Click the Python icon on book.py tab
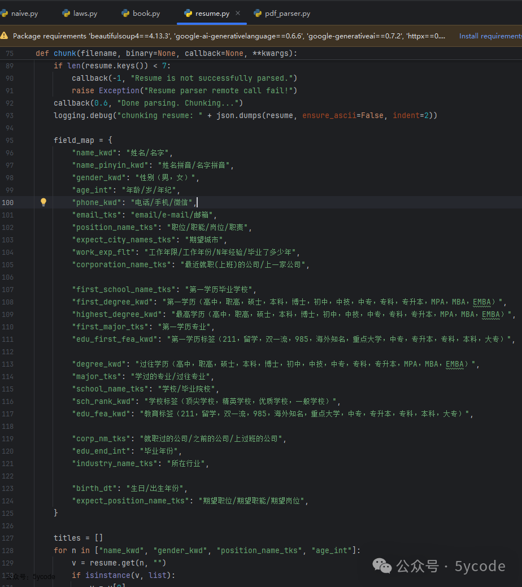Image resolution: width=522 pixels, height=587 pixels. click(125, 14)
